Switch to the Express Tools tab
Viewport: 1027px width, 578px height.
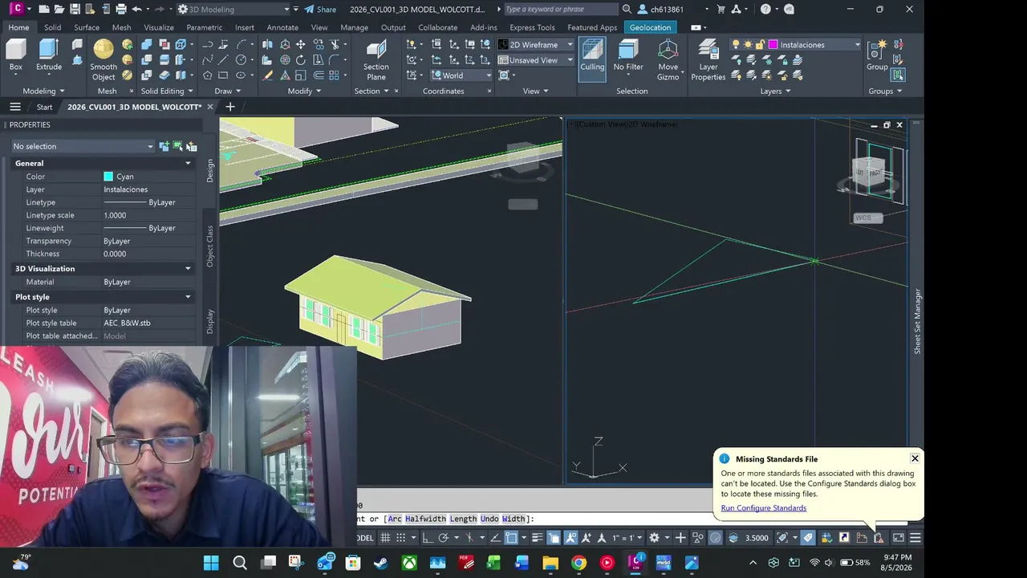(x=532, y=27)
